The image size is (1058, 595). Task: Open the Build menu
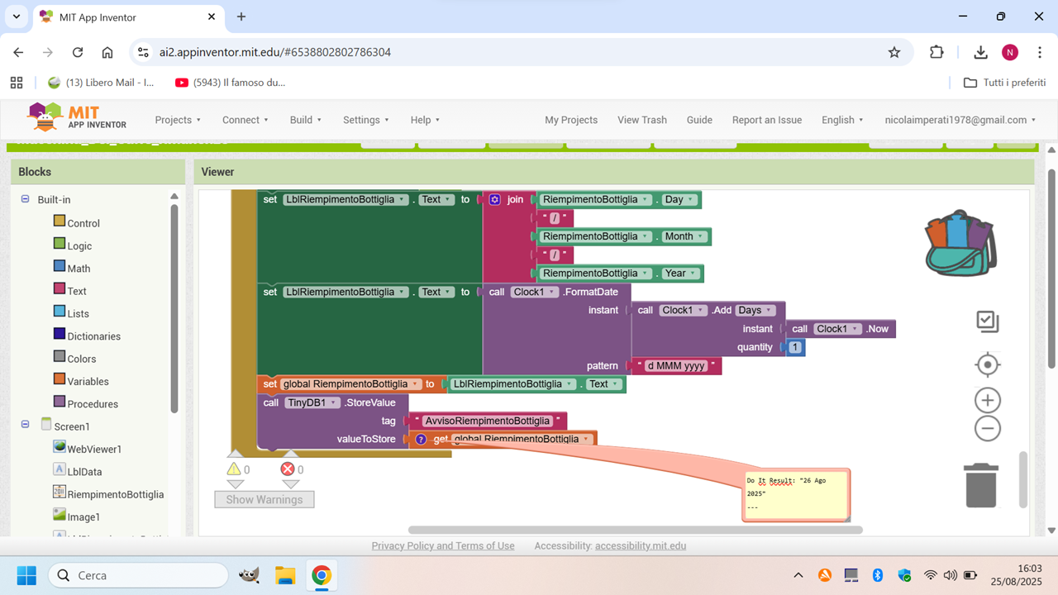pyautogui.click(x=306, y=120)
